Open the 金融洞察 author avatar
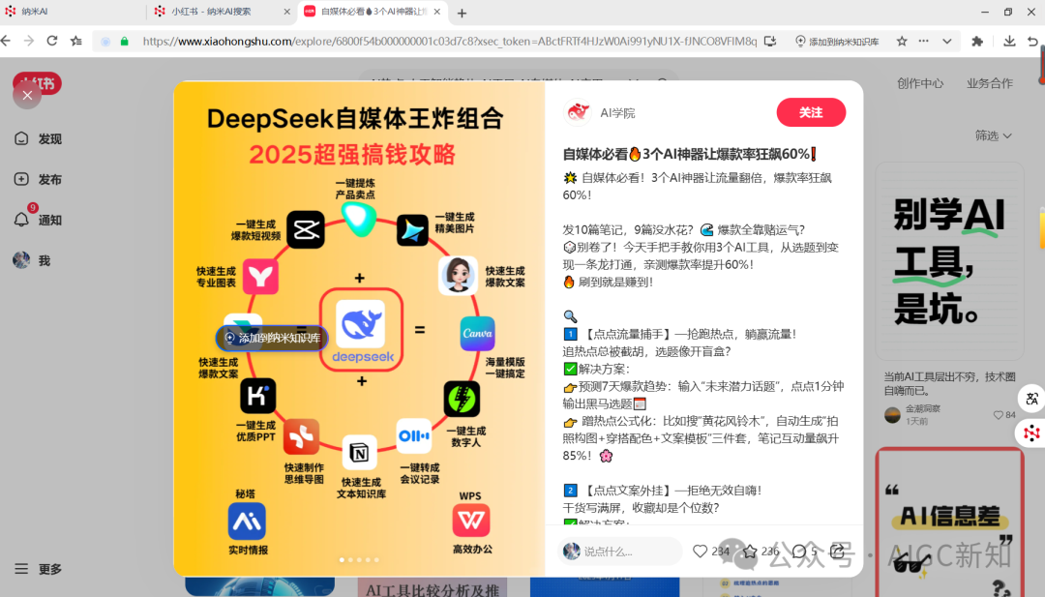Image resolution: width=1045 pixels, height=597 pixels. 892,415
